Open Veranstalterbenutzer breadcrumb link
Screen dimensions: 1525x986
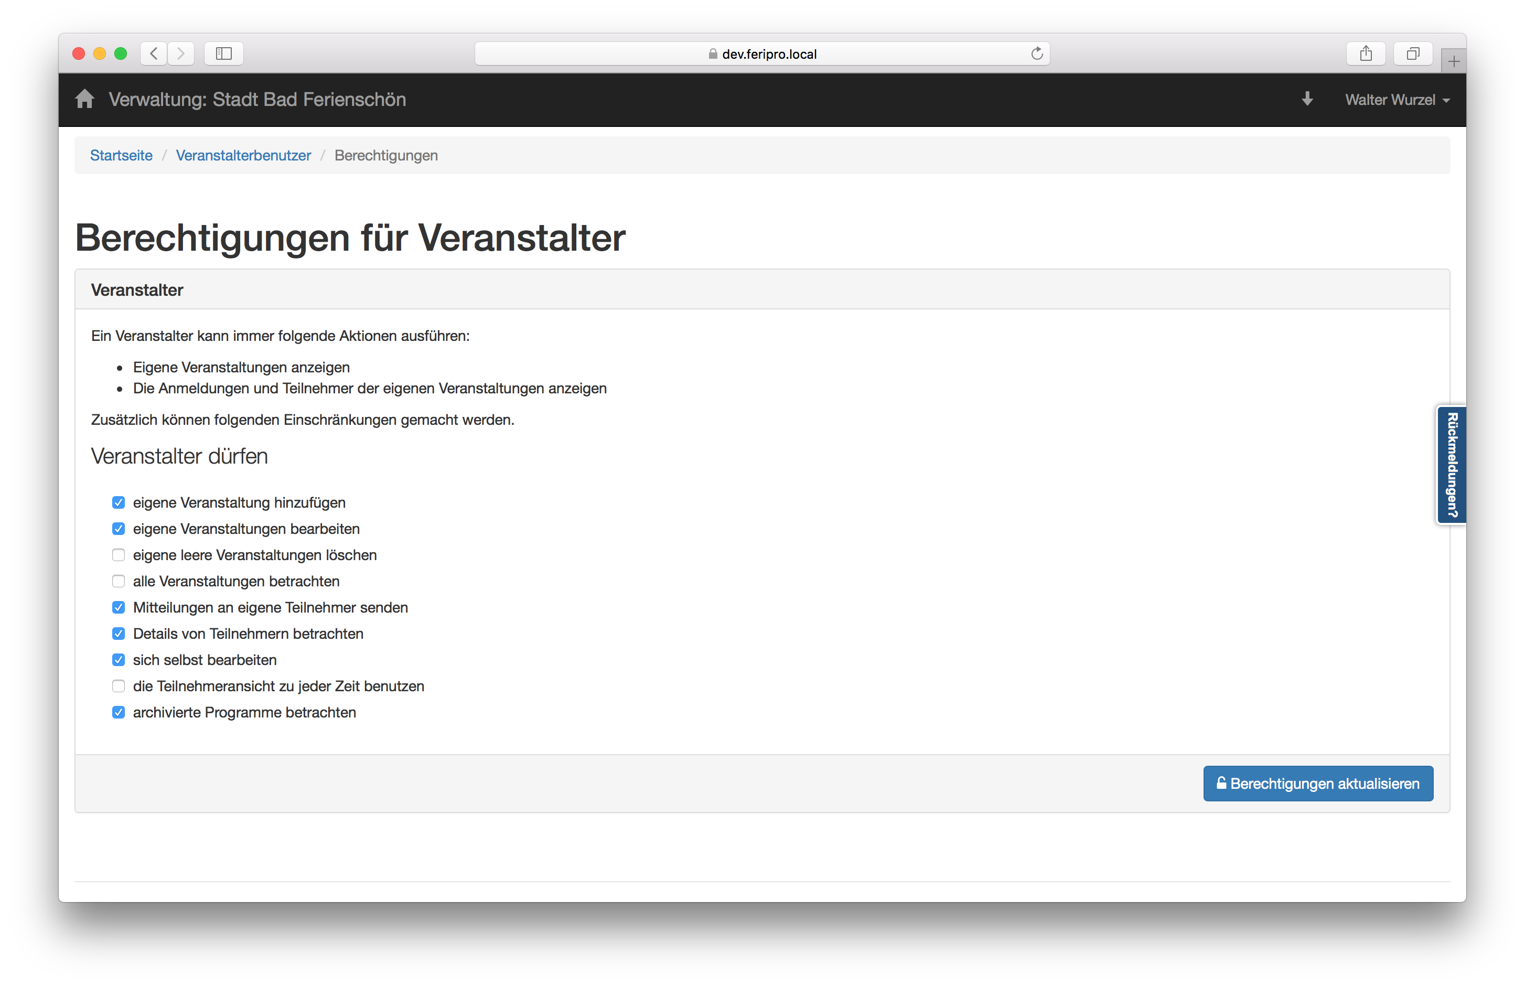click(243, 156)
